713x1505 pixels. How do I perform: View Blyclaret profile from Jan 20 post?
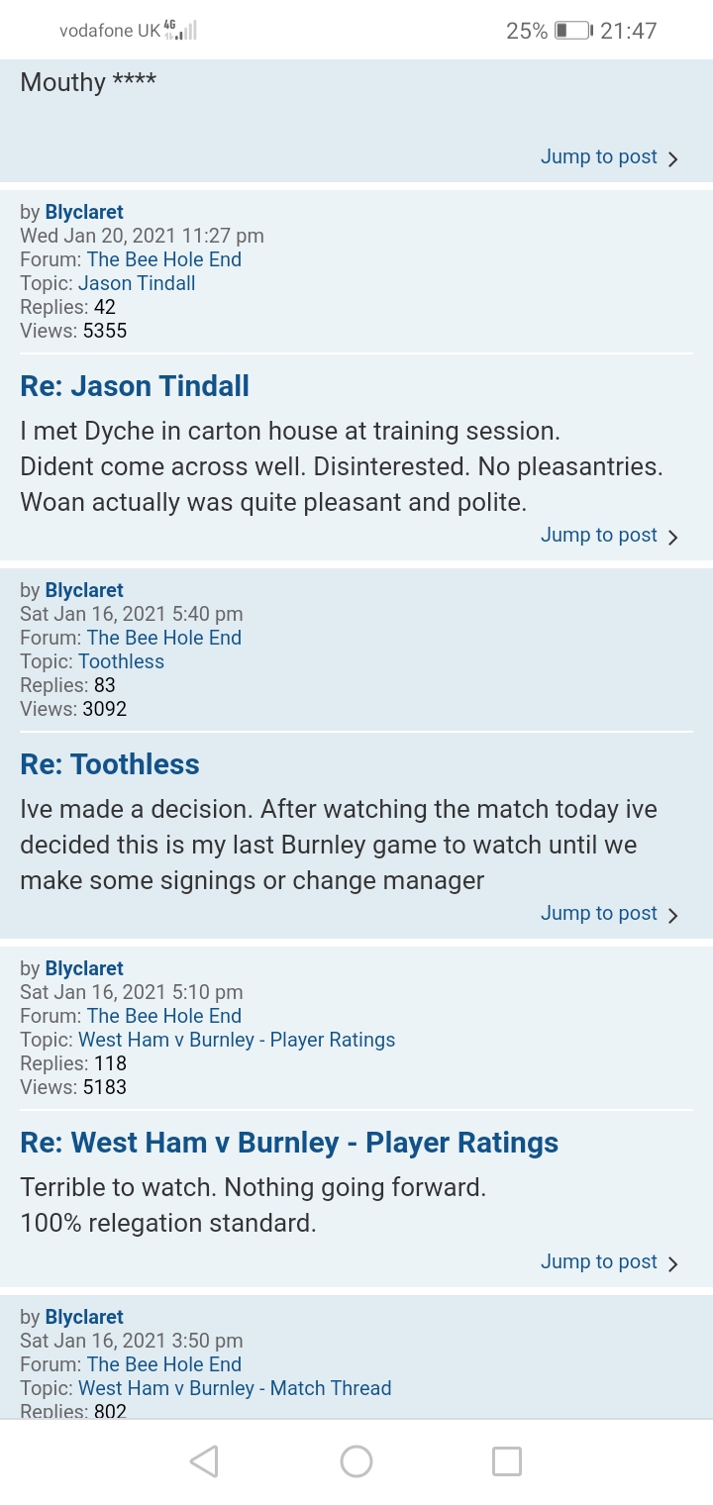coord(84,212)
